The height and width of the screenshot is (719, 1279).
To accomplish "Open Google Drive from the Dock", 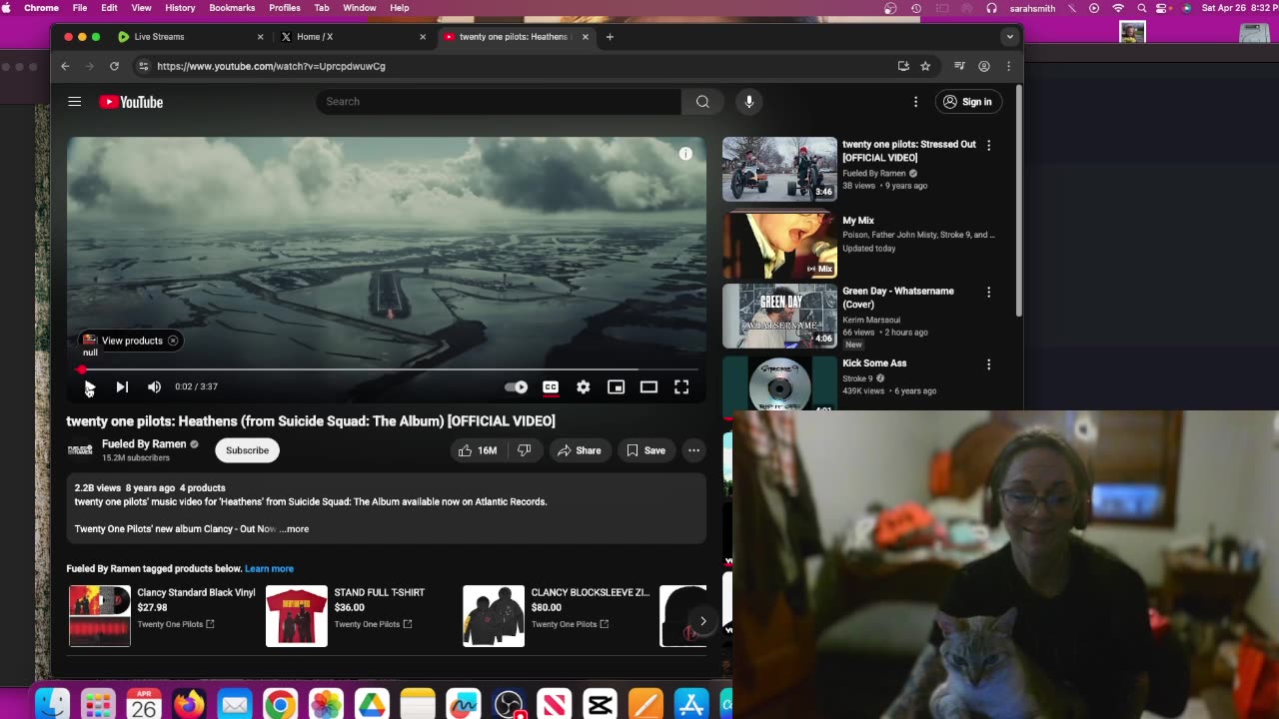I will [372, 705].
